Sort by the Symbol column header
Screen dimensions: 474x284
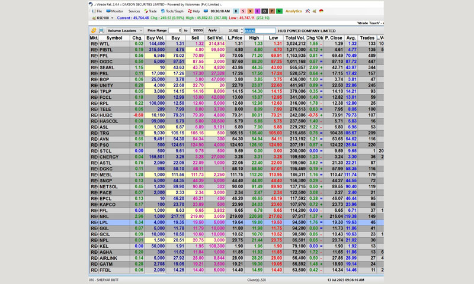pos(114,38)
